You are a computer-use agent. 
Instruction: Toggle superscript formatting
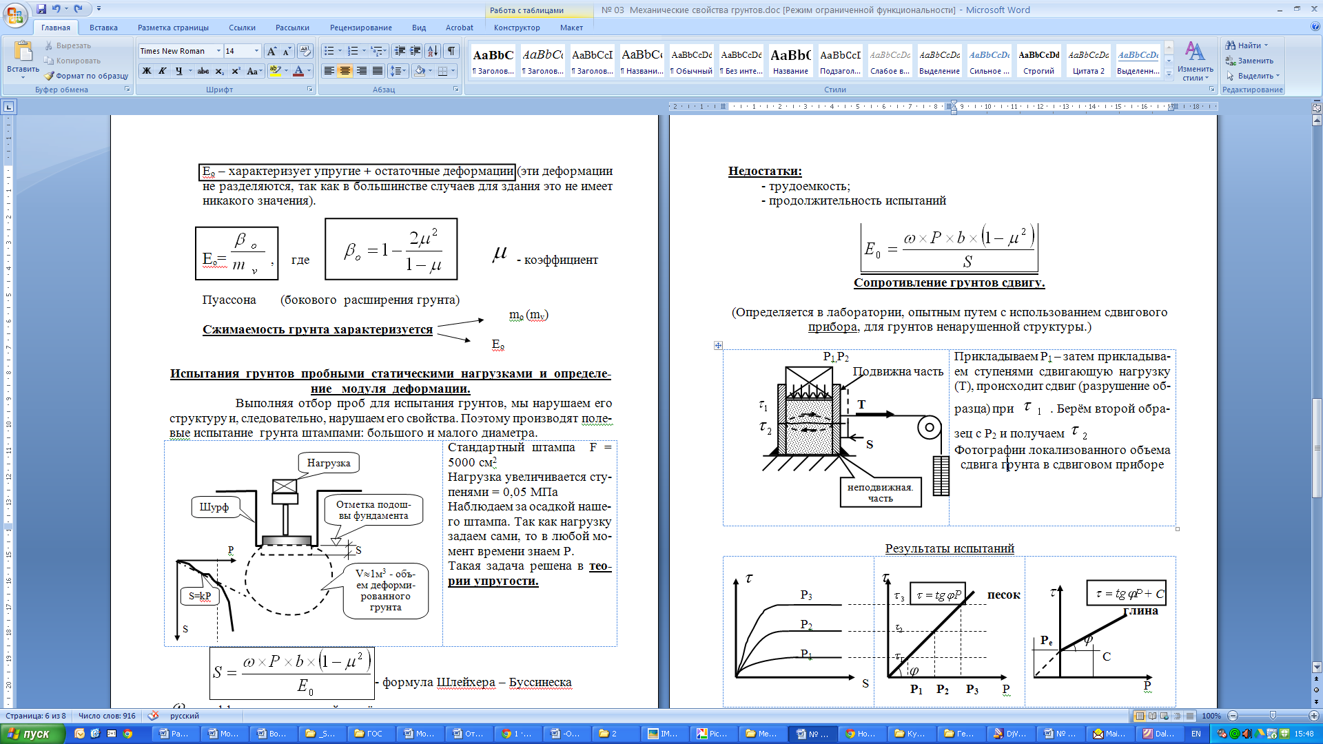pyautogui.click(x=236, y=71)
